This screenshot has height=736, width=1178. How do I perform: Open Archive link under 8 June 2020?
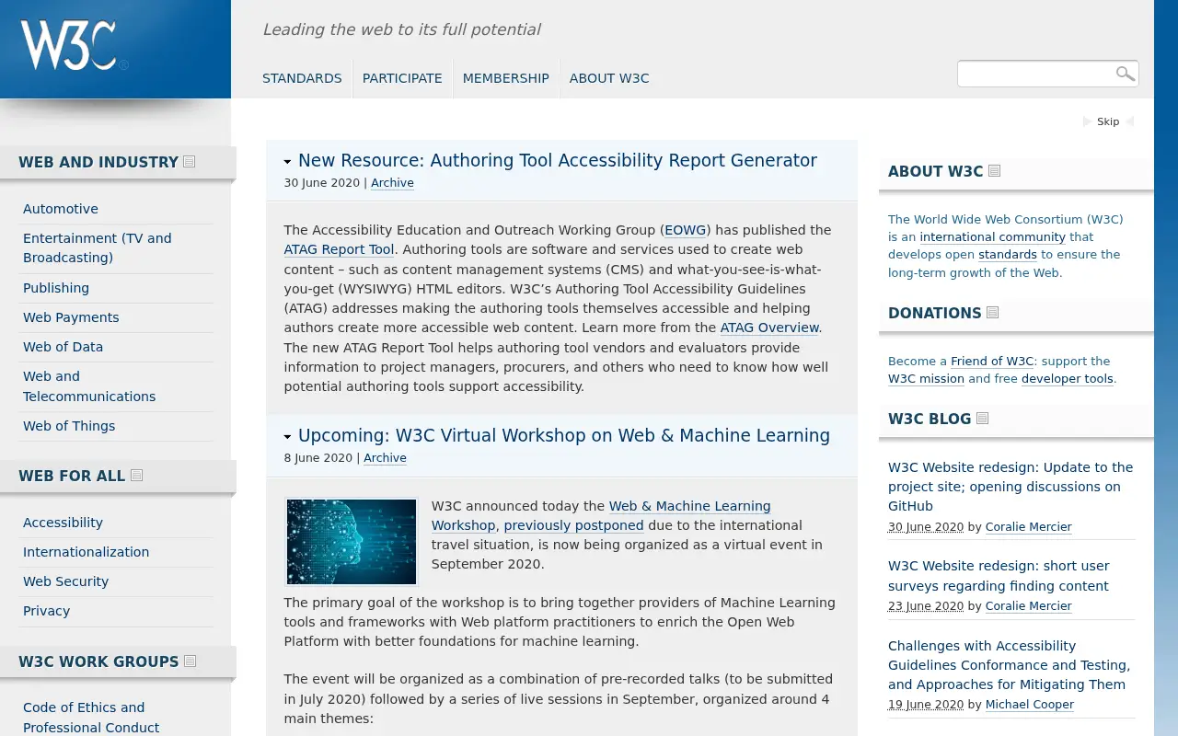tap(385, 458)
